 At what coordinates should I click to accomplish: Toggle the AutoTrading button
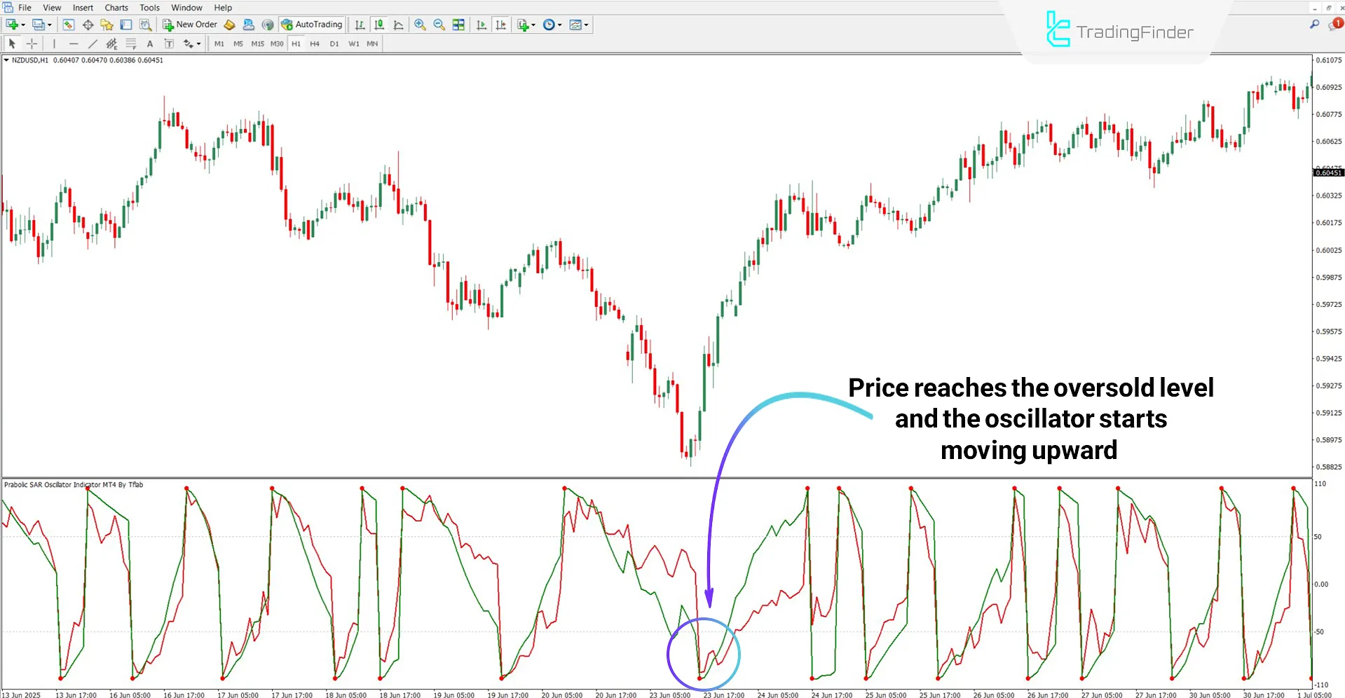tap(312, 25)
